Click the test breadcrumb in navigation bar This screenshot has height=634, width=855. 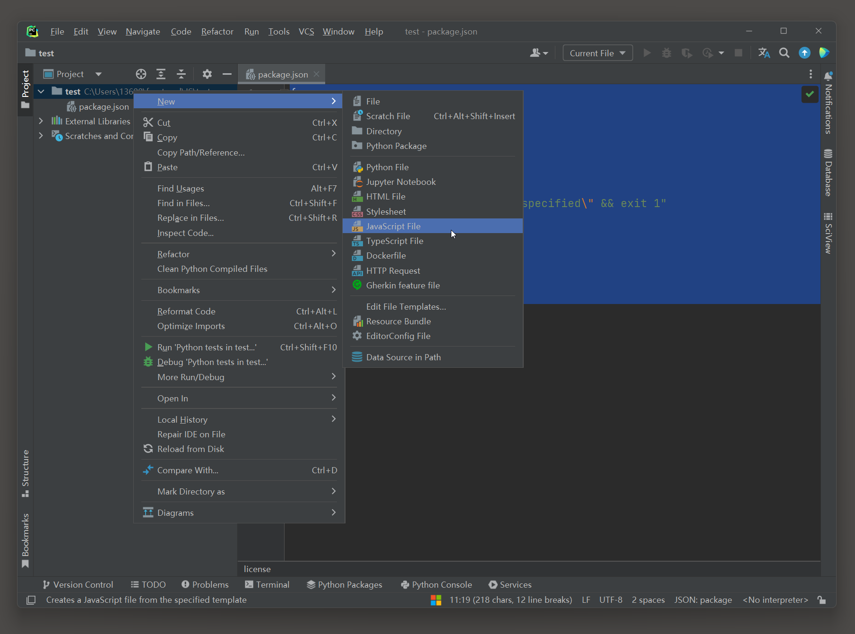pyautogui.click(x=40, y=53)
